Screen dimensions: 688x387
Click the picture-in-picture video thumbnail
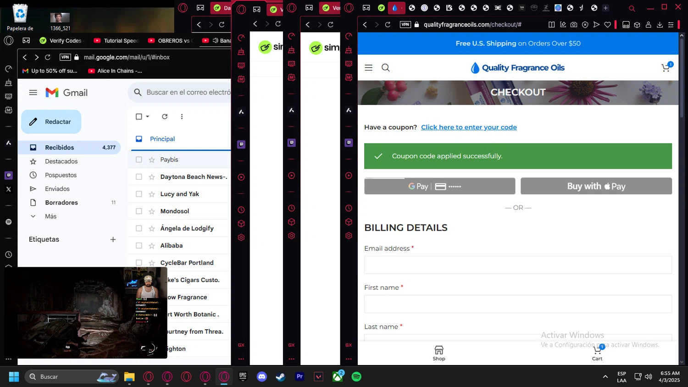pyautogui.click(x=85, y=313)
